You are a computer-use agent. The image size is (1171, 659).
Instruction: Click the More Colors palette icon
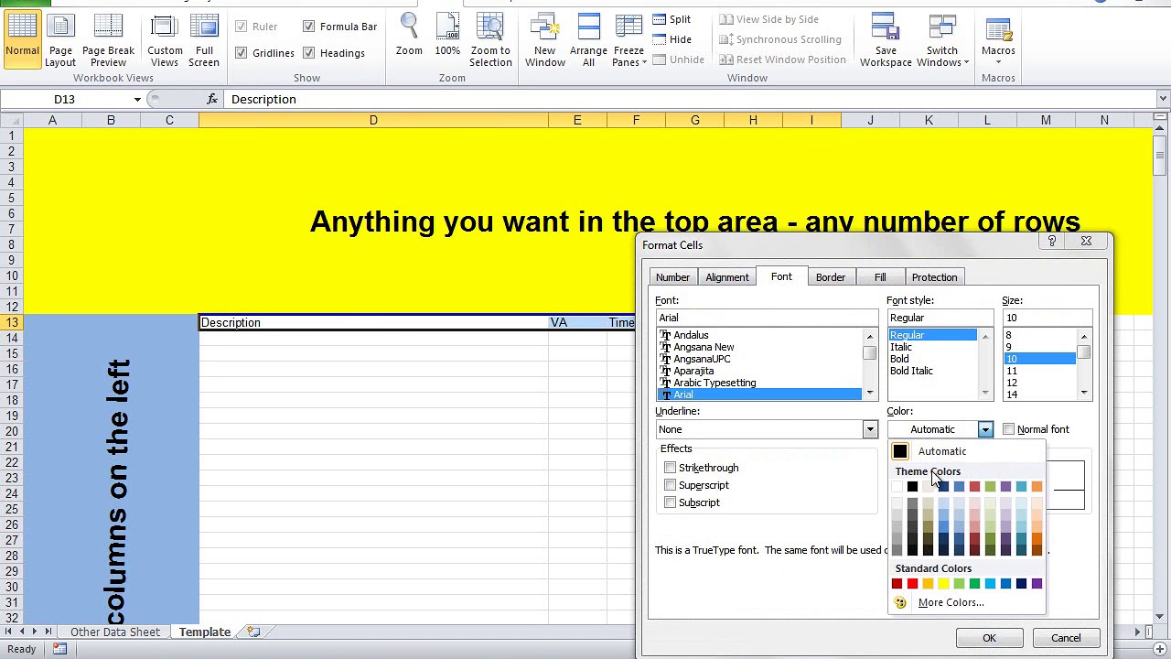click(900, 602)
